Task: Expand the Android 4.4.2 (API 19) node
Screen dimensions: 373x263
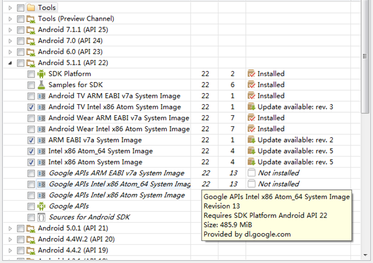Action: click(10, 250)
